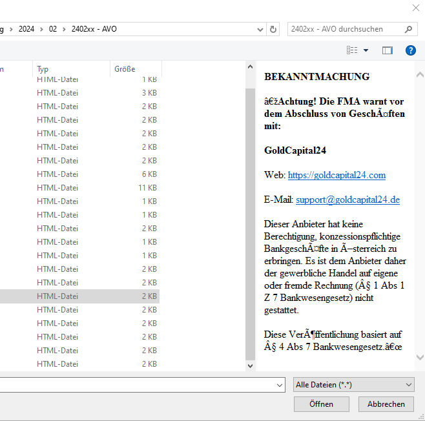The height and width of the screenshot is (421, 425).
Task: Select the file row with size 11 KB
Action: tap(79, 188)
